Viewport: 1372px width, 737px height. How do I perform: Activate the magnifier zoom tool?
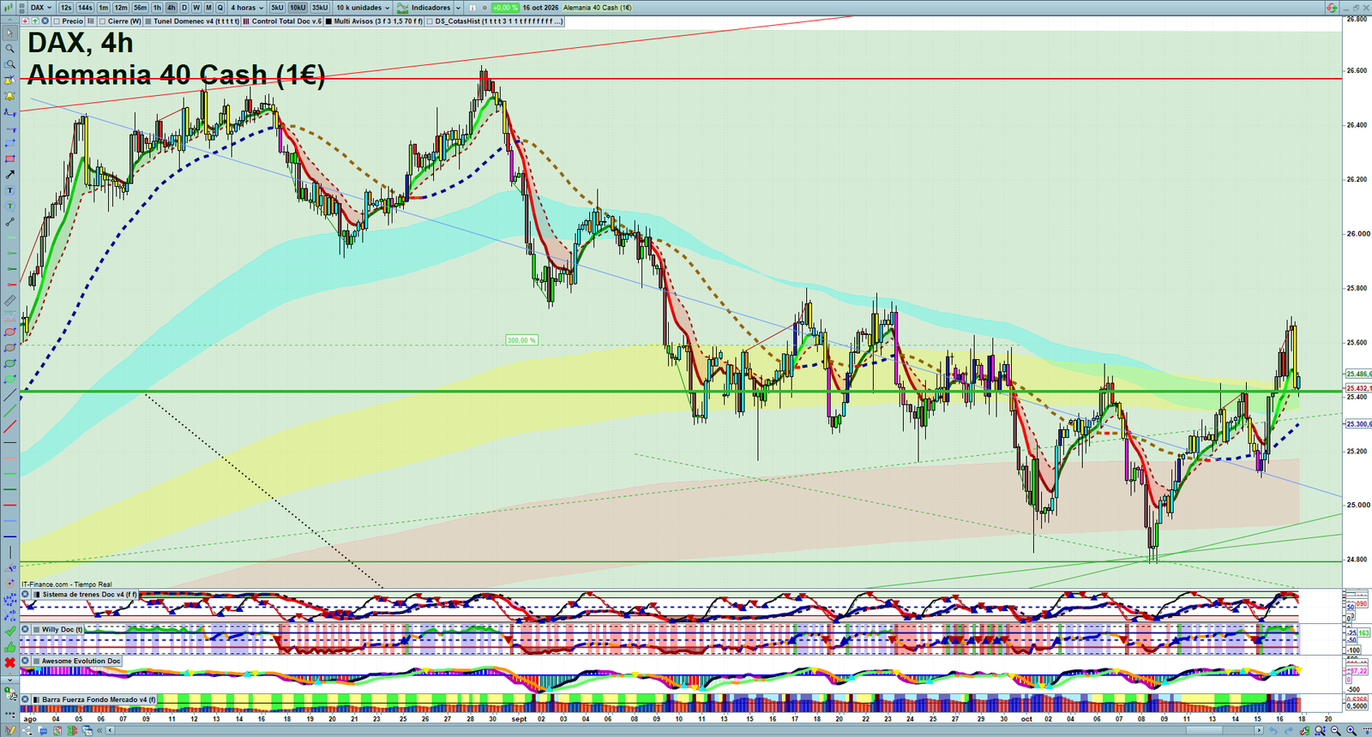[10, 49]
